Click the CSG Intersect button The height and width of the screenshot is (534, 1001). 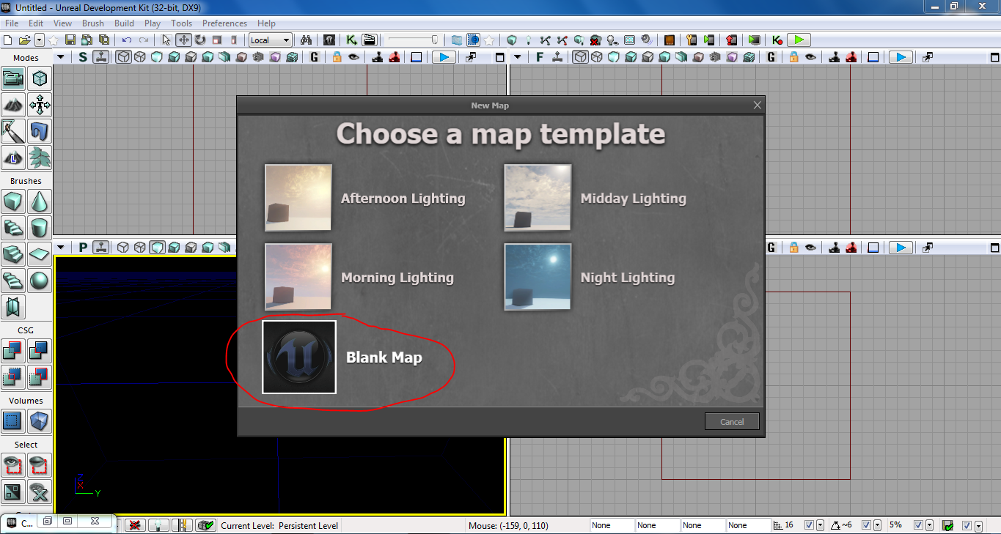pyautogui.click(x=14, y=377)
